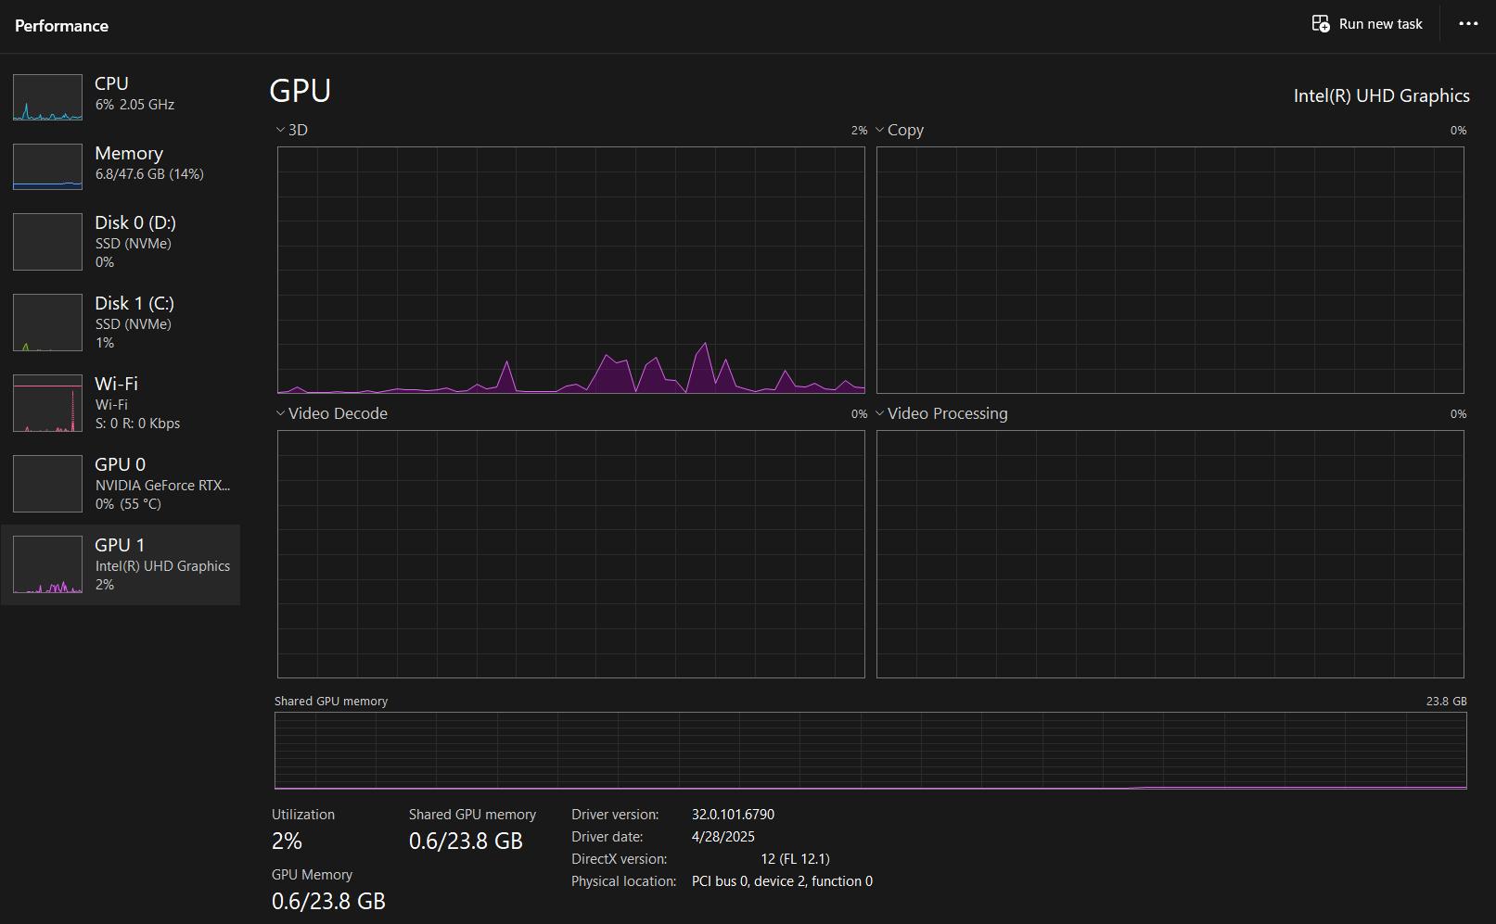Click the Run new task icon

(1321, 24)
